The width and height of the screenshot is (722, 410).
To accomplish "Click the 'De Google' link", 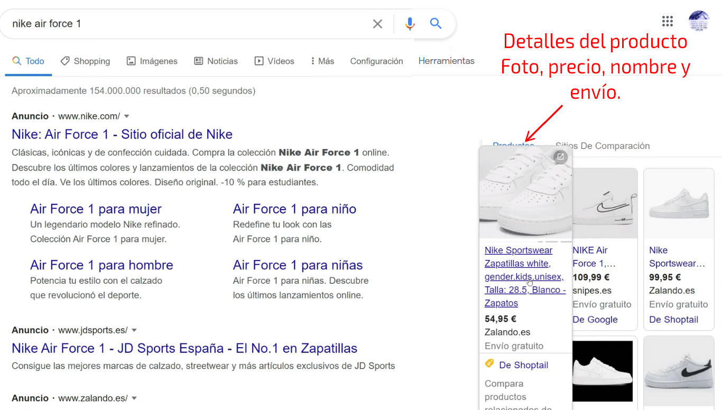I will tap(595, 320).
